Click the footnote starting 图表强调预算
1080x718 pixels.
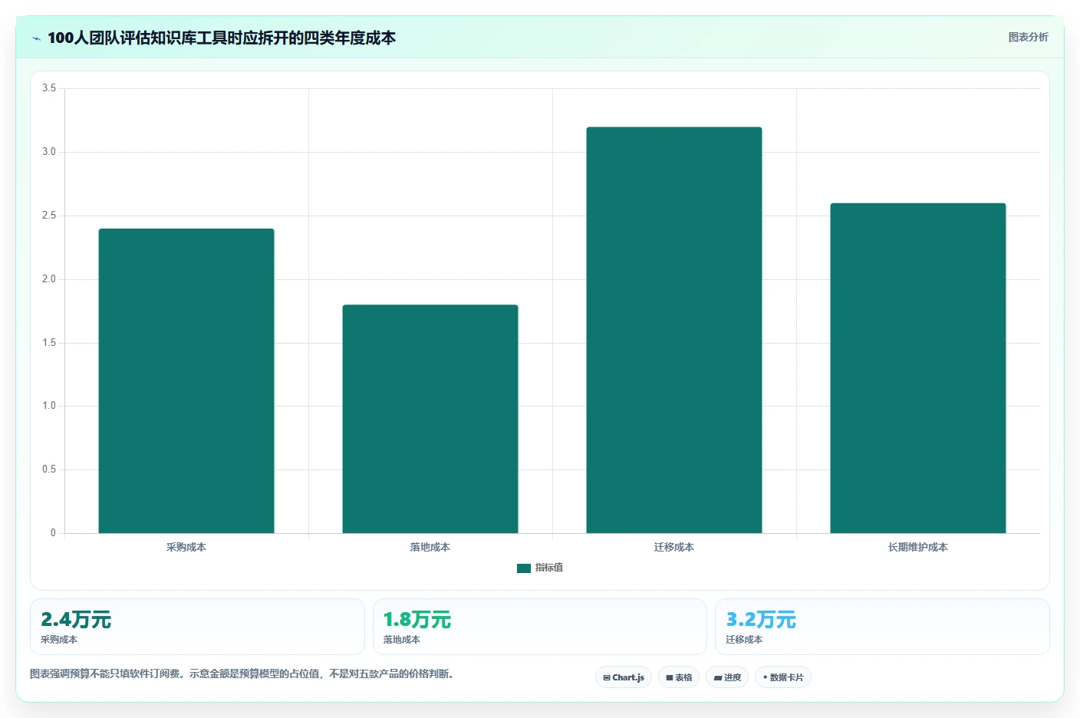(x=242, y=674)
